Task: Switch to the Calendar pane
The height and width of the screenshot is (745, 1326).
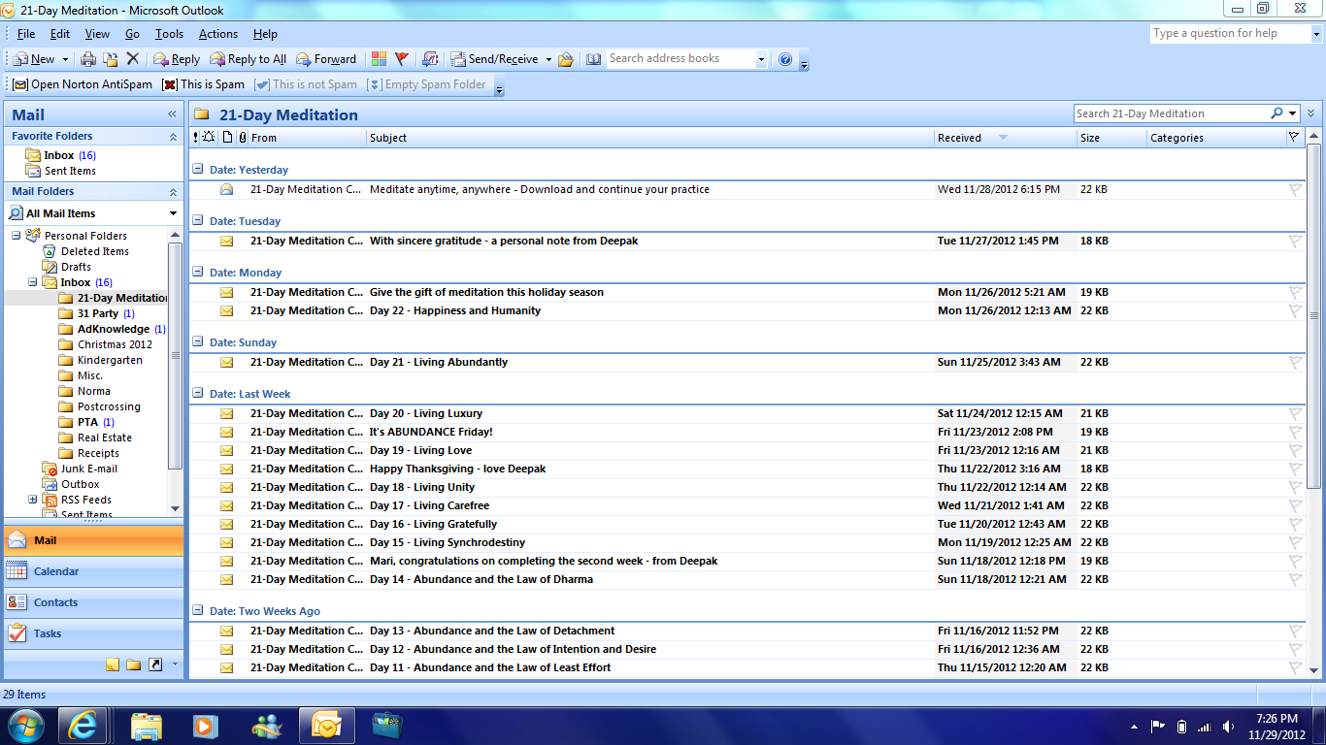Action: click(93, 572)
